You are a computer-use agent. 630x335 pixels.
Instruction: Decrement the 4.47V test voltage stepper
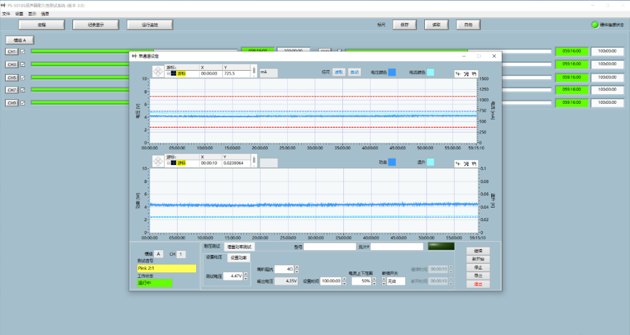(x=246, y=278)
